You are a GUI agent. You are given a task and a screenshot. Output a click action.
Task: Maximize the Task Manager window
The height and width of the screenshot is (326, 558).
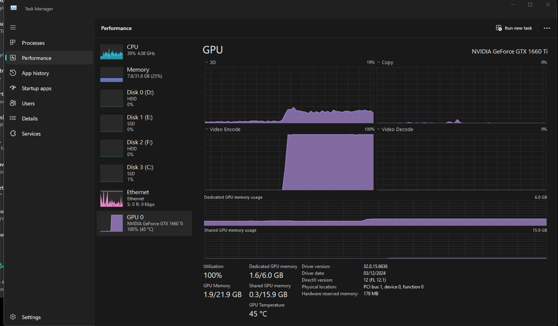click(x=530, y=5)
